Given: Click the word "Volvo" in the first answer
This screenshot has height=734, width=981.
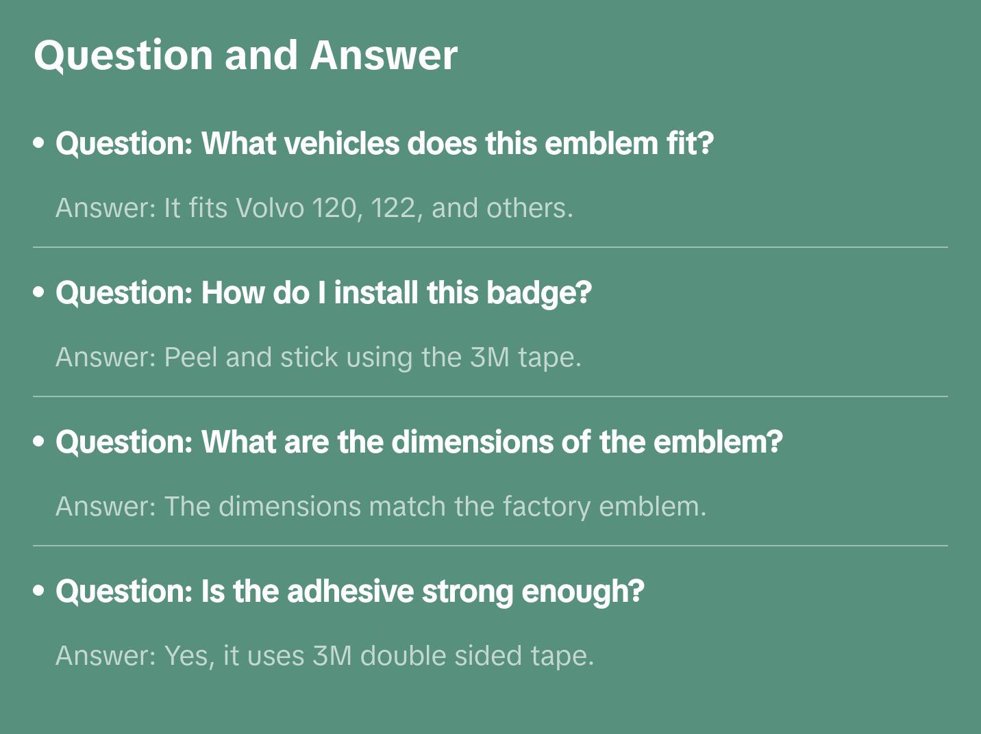Looking at the screenshot, I should (269, 208).
